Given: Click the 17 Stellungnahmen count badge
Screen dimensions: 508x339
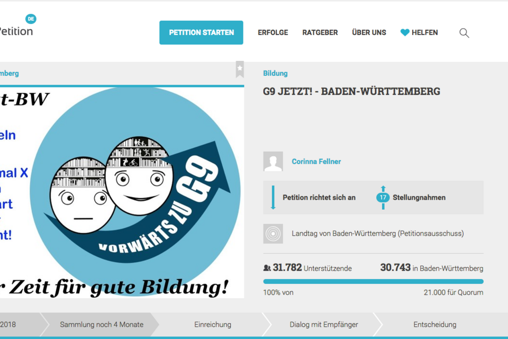Looking at the screenshot, I should pyautogui.click(x=383, y=197).
